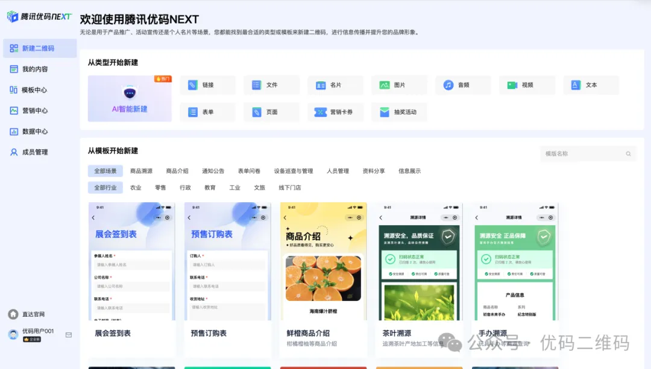The image size is (651, 369).
Task: Open 新建二维码 in the sidebar
Action: [40, 48]
